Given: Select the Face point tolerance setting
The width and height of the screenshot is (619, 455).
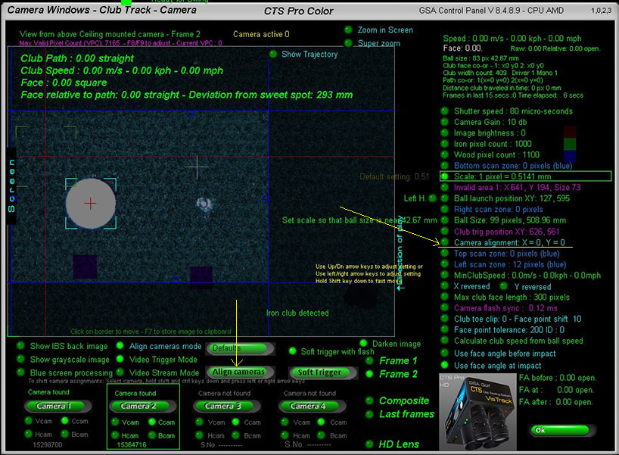Looking at the screenshot, I should click(444, 330).
